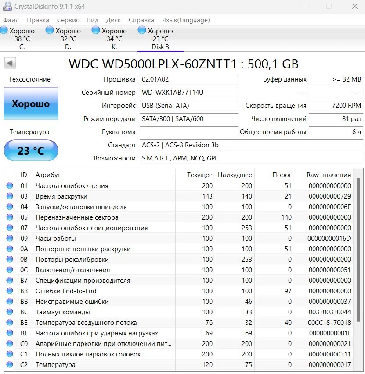Image resolution: width=365 pixels, height=374 pixels.
Task: Click raw value 00CC18170018
Action: tap(329, 322)
